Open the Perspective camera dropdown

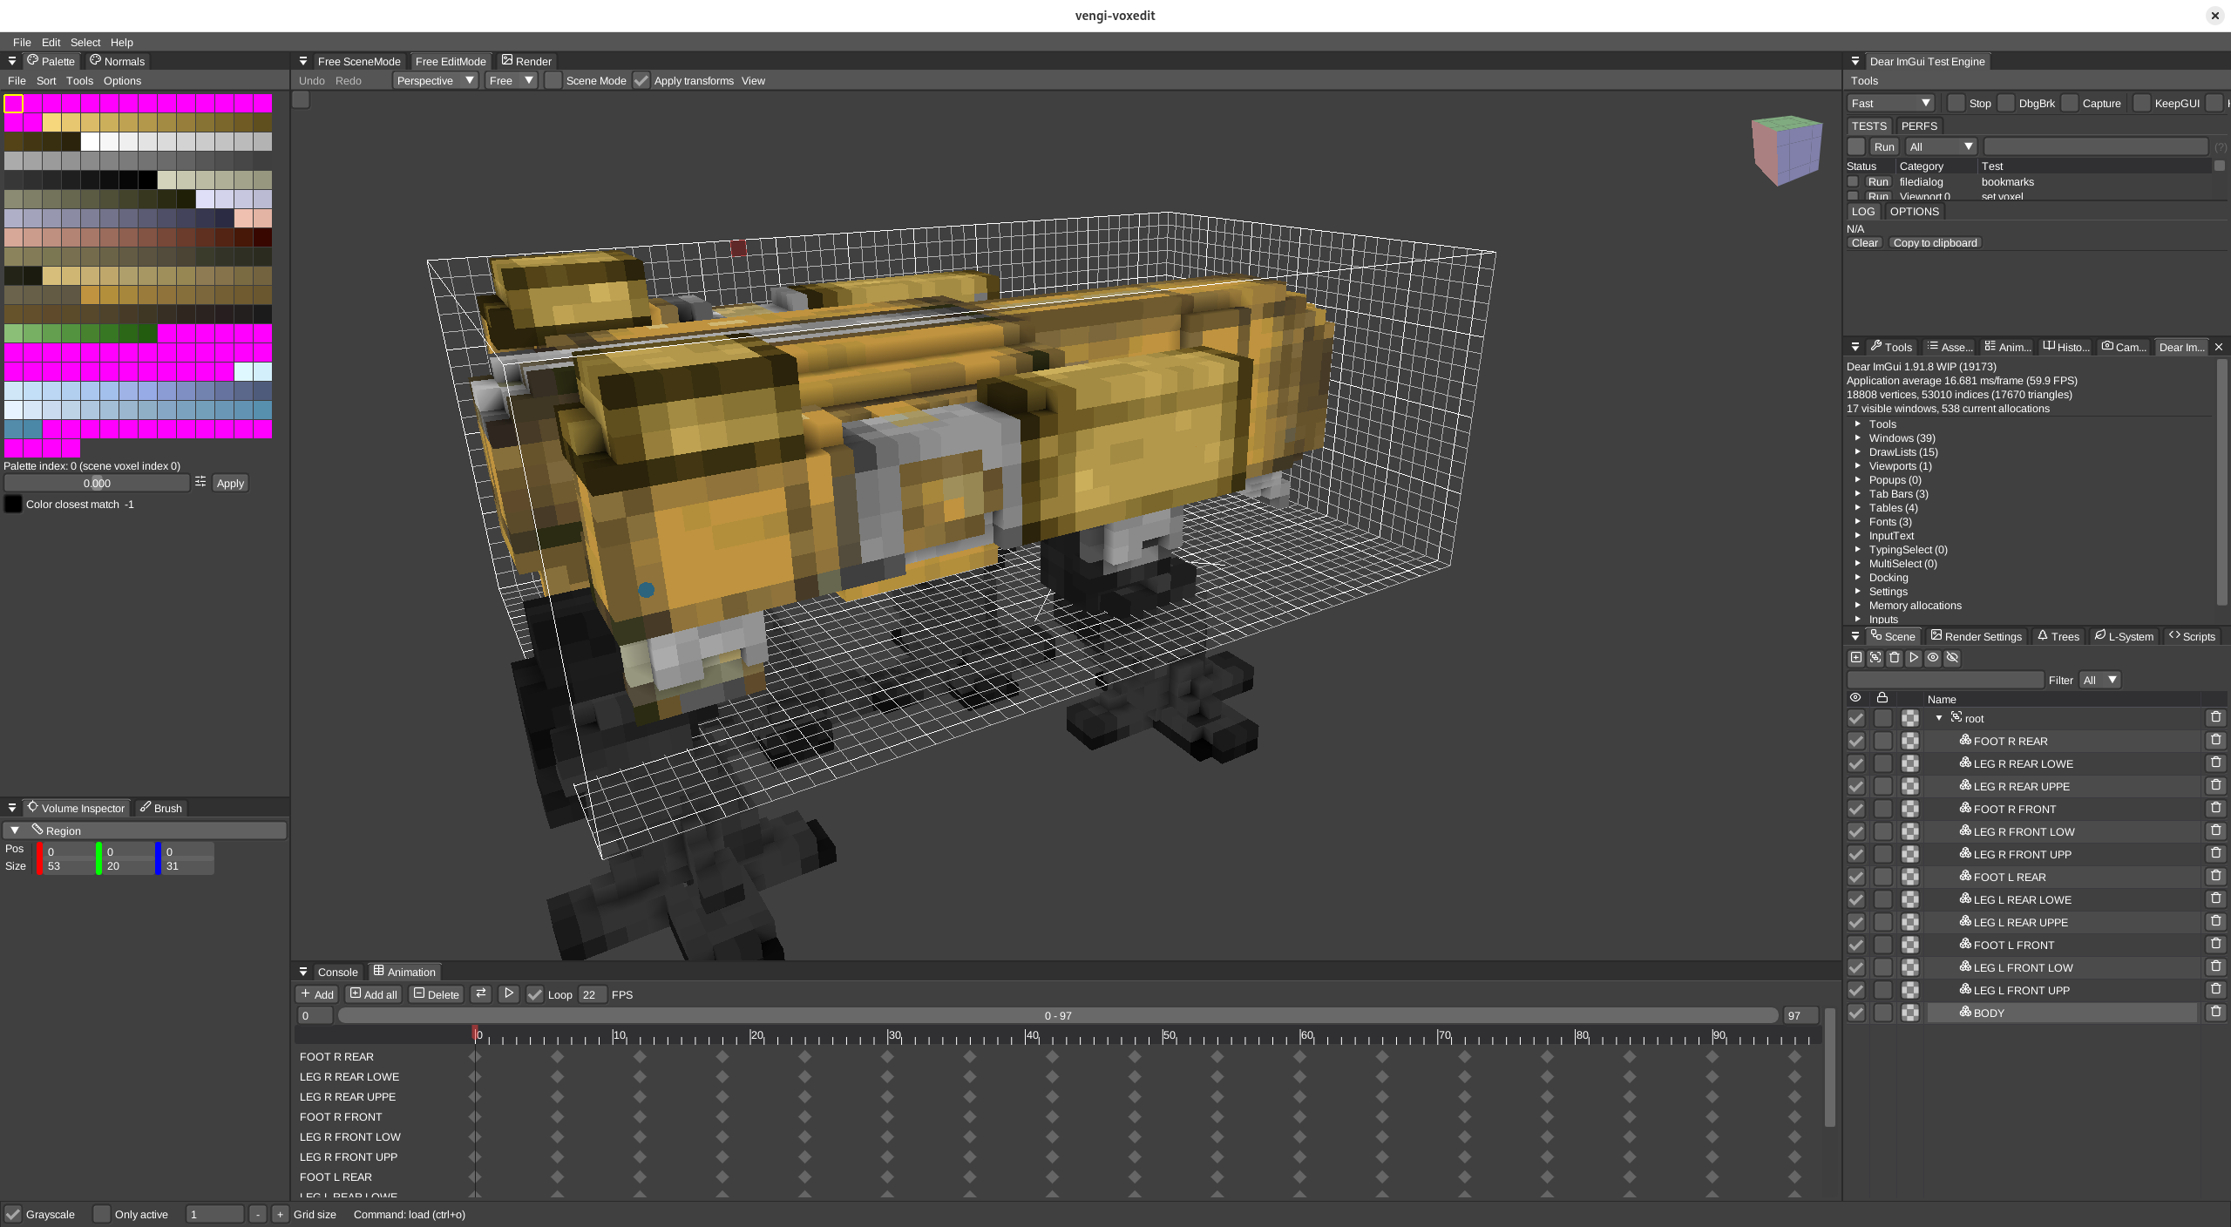435,80
